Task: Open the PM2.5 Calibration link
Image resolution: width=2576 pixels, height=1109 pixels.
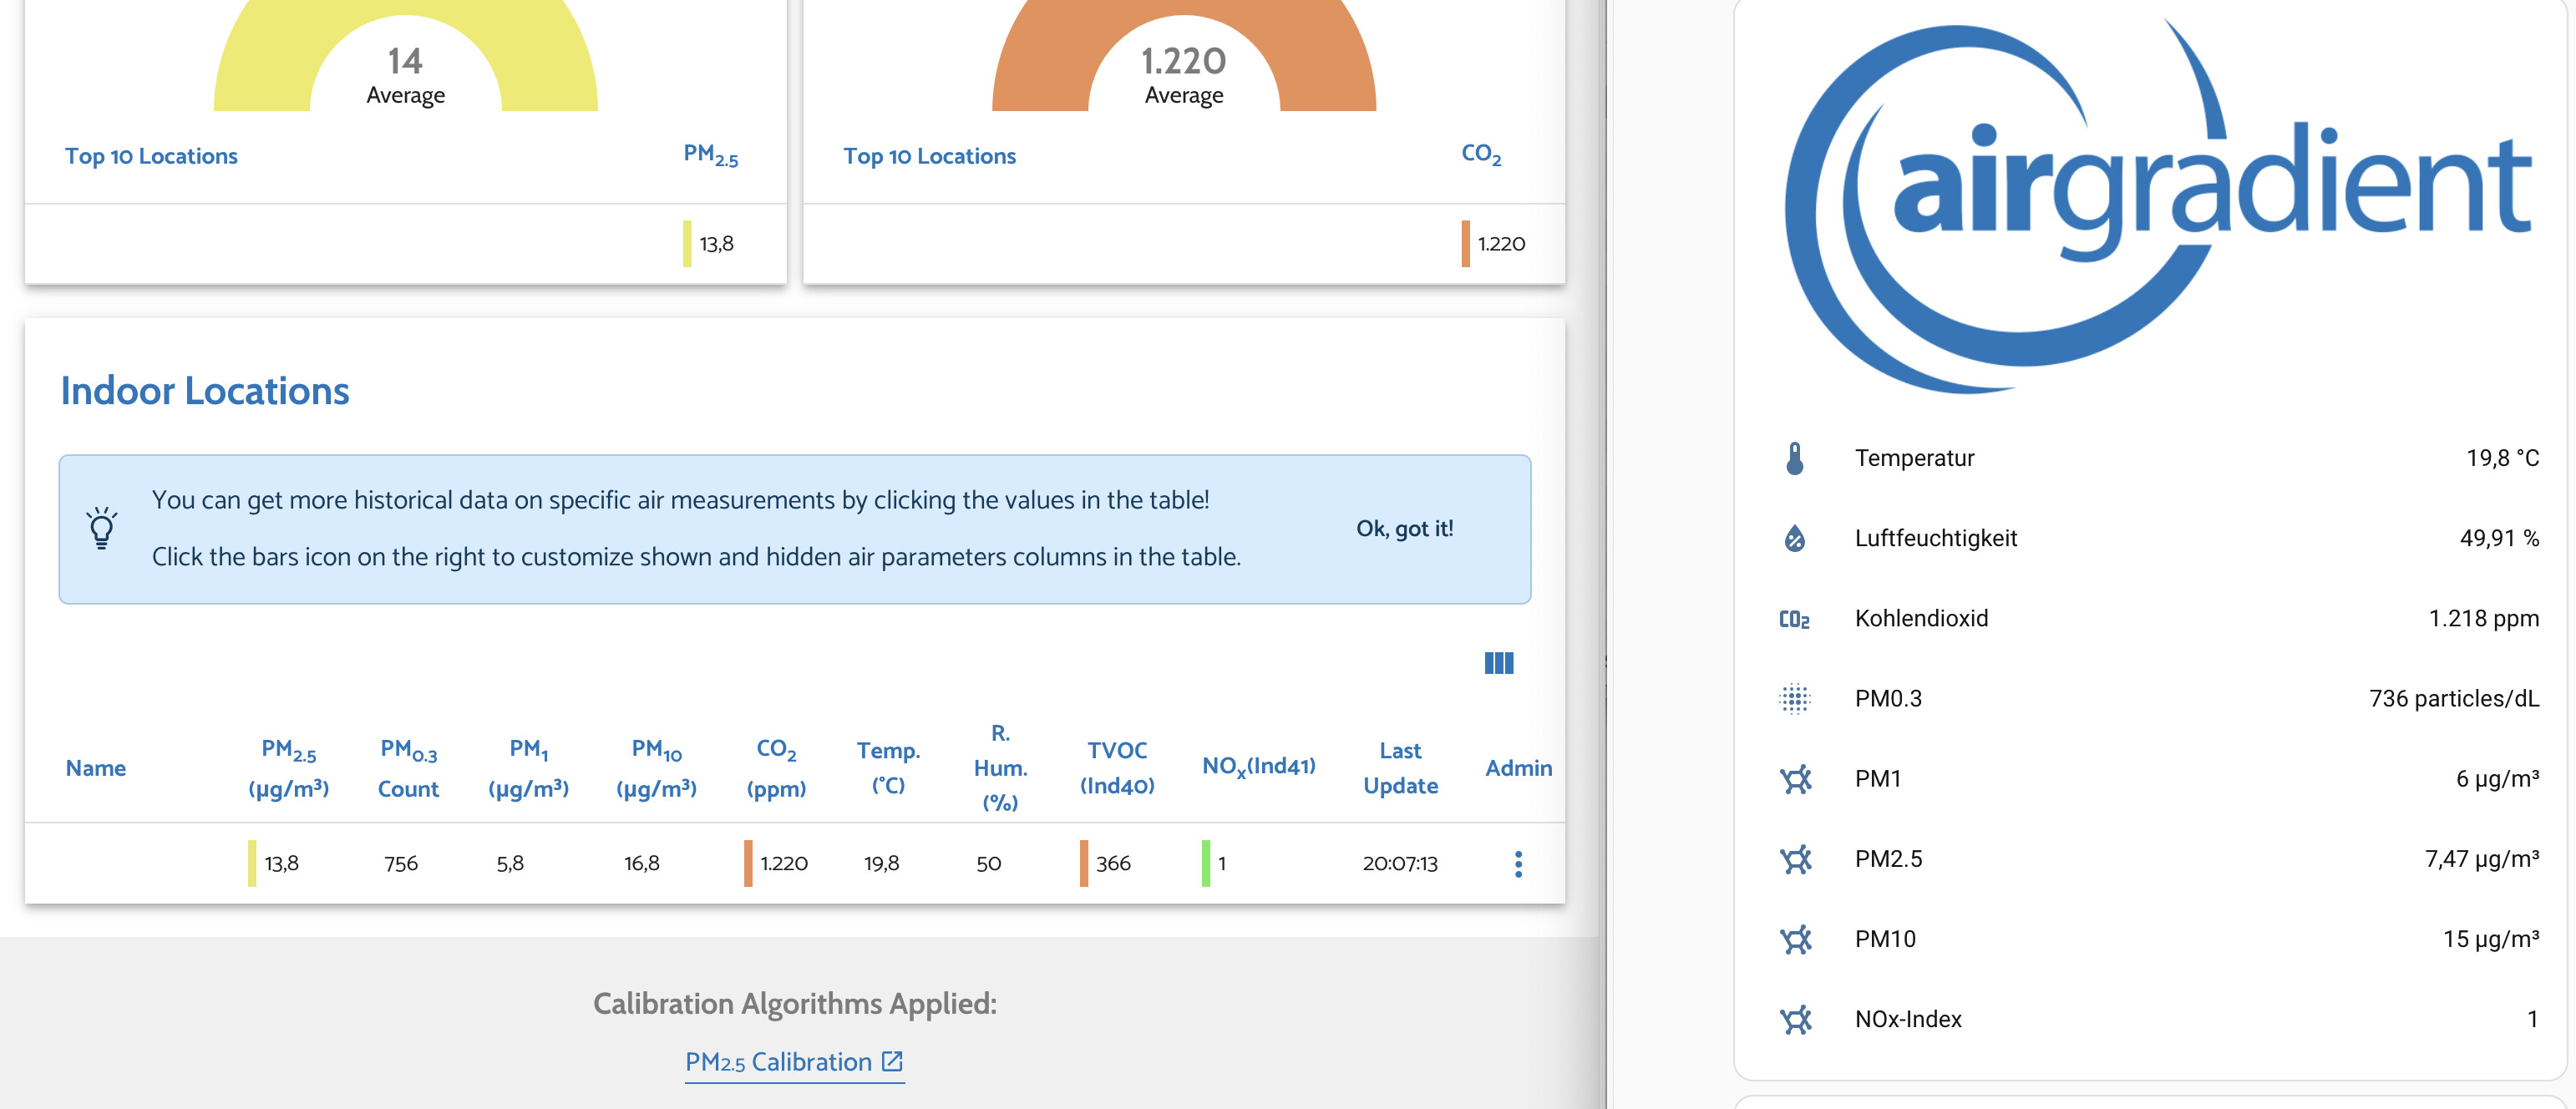Action: tap(794, 1062)
